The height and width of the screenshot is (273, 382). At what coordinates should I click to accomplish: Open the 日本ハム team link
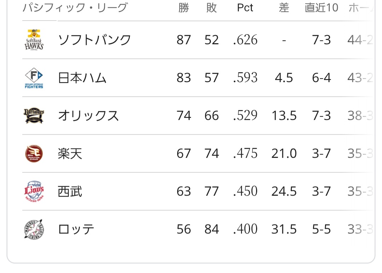(82, 78)
